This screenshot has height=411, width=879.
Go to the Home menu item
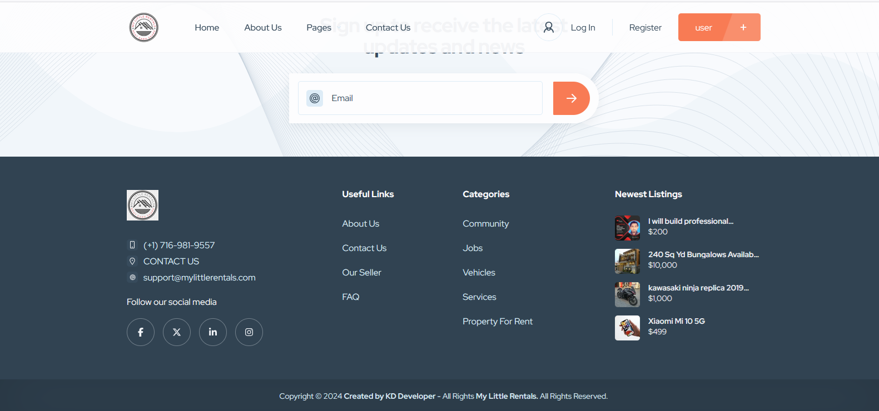click(207, 28)
